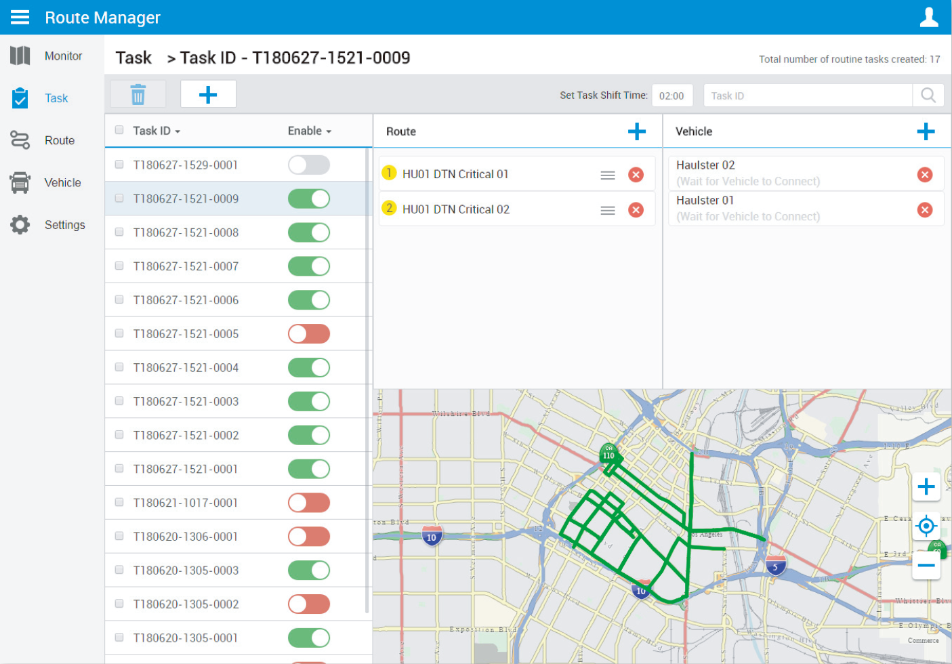Check the checkbox for T180627-1521-0007
952x664 pixels.
click(119, 266)
